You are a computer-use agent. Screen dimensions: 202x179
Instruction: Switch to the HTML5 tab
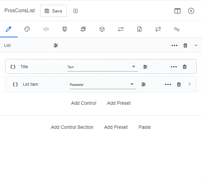click(x=65, y=29)
